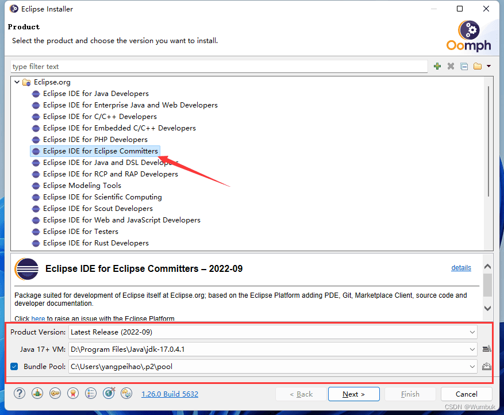The image size is (504, 415).
Task: Click the Back button
Action: (x=301, y=394)
